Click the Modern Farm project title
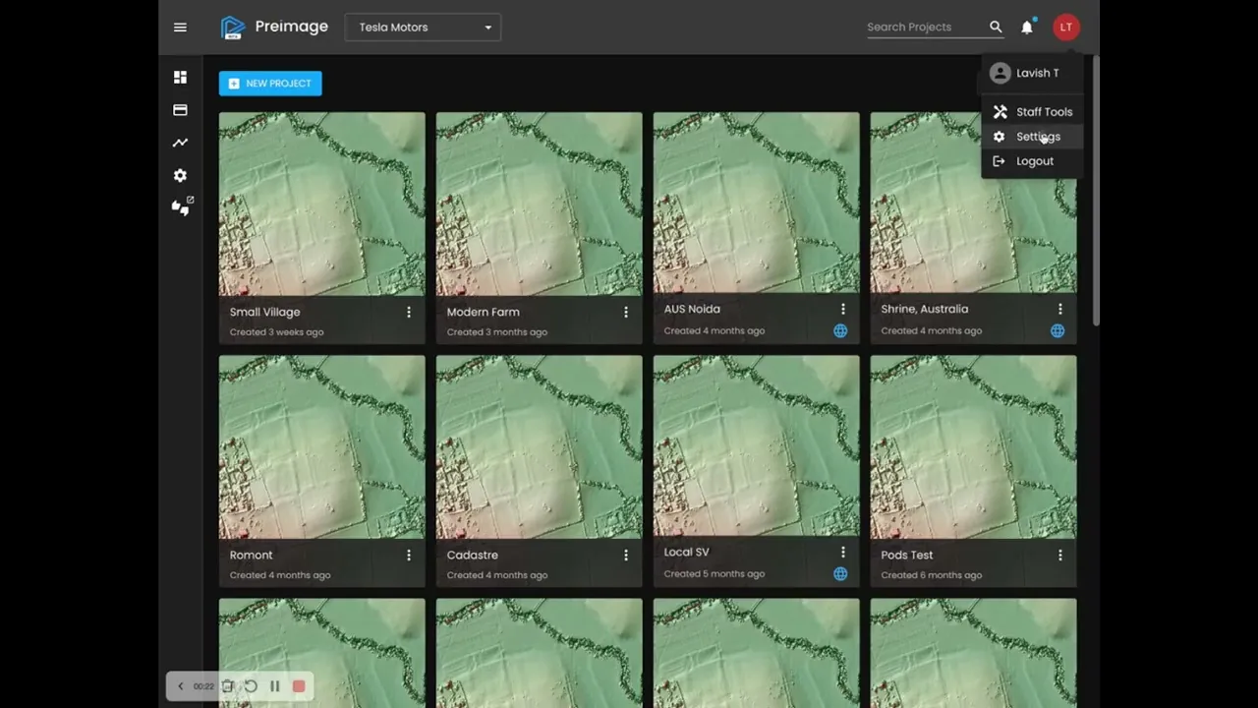The image size is (1258, 708). tap(484, 312)
